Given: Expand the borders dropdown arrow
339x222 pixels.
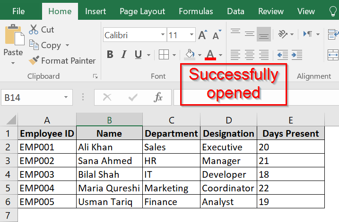Looking at the screenshot, I should click(174, 55).
